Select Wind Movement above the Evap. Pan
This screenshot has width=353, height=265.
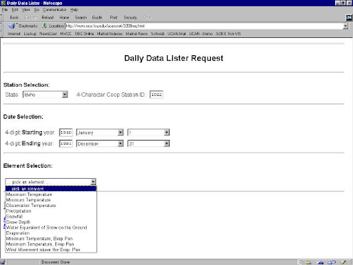pyautogui.click(x=51, y=250)
